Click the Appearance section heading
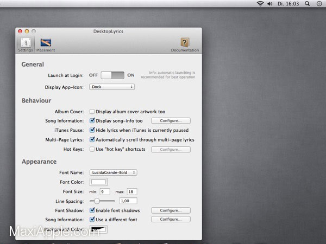The height and width of the screenshot is (244, 326). click(39, 162)
